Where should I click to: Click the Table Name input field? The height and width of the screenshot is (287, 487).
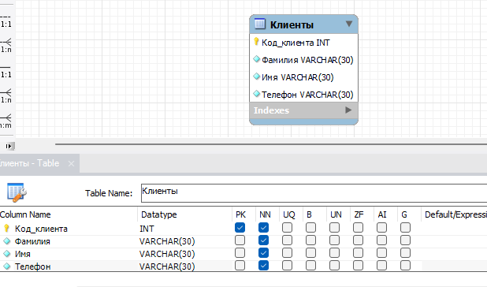pos(314,193)
